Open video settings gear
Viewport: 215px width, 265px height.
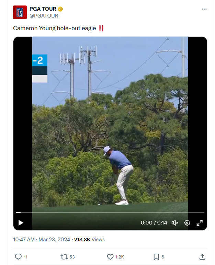[187, 223]
